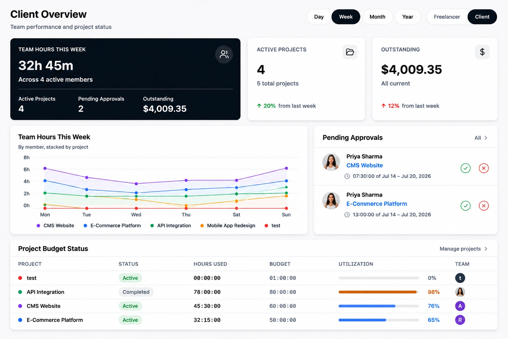508x339 pixels.
Task: Open the E-Commerce Platform link in Pending Approvals
Action: click(377, 204)
